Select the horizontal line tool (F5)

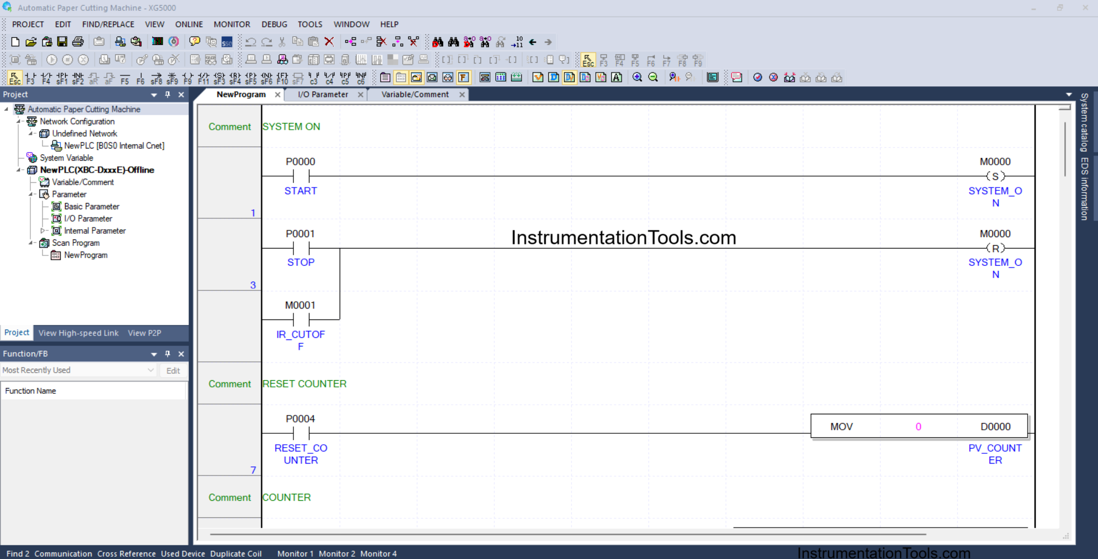click(x=126, y=77)
